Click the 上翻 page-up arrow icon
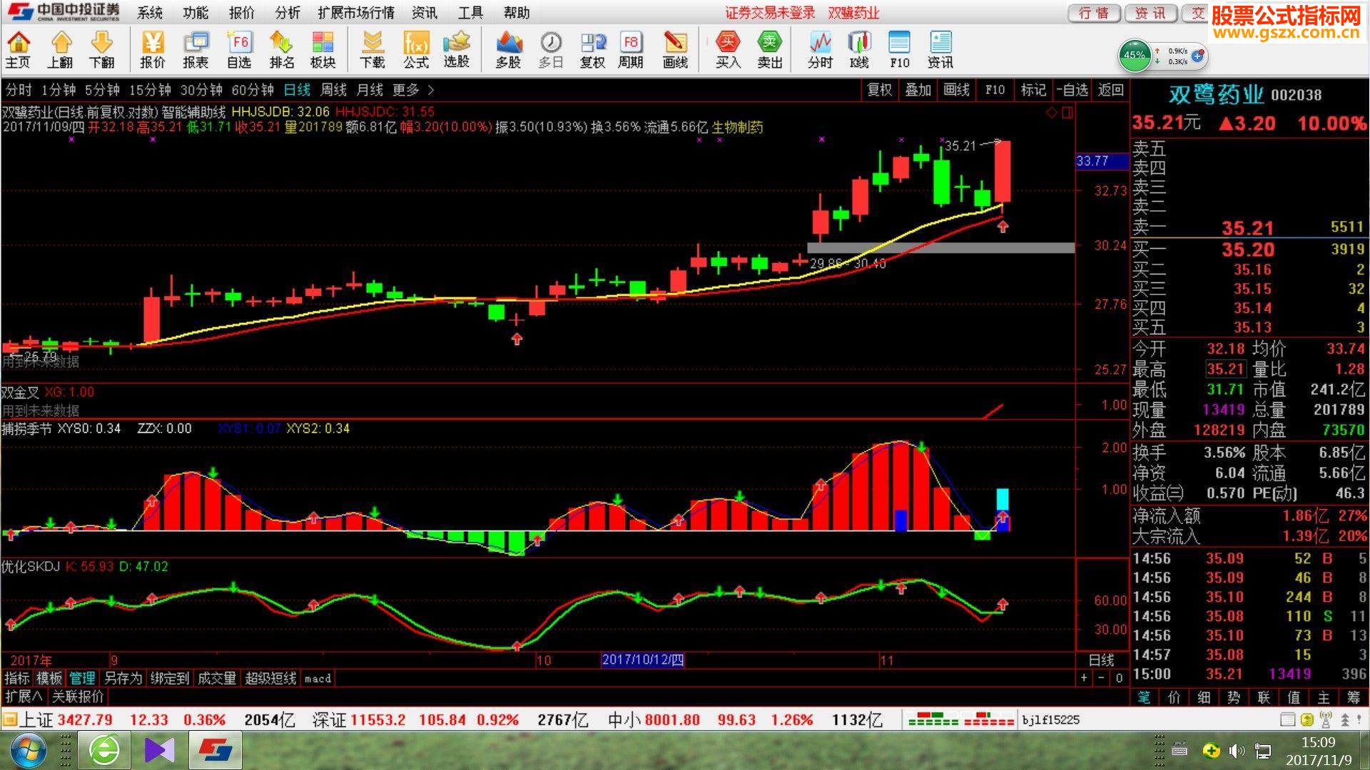 point(61,50)
